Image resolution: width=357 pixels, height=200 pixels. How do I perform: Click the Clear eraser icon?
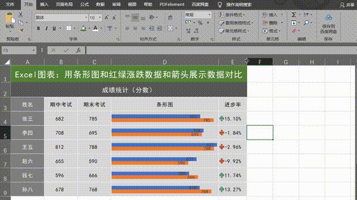[294, 31]
